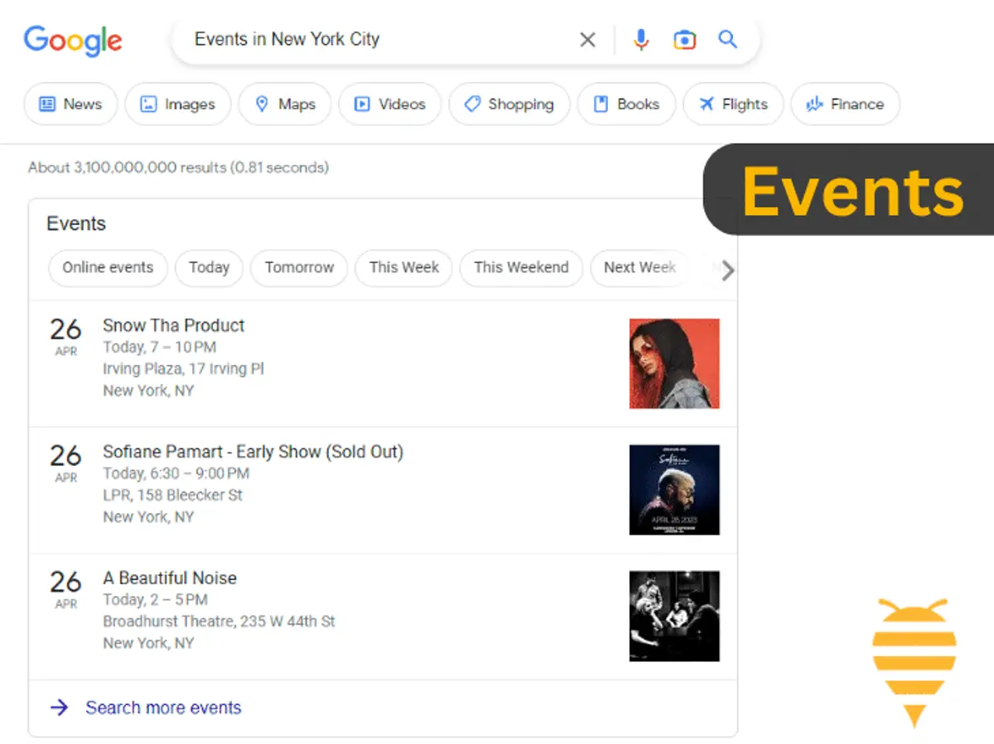Viewport: 994px width, 744px height.
Task: Click the Sofiane Pamart poster thumbnail
Action: pos(674,490)
